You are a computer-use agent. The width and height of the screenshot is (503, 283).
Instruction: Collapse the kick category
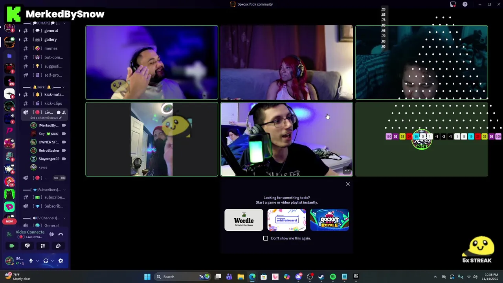coord(44,87)
